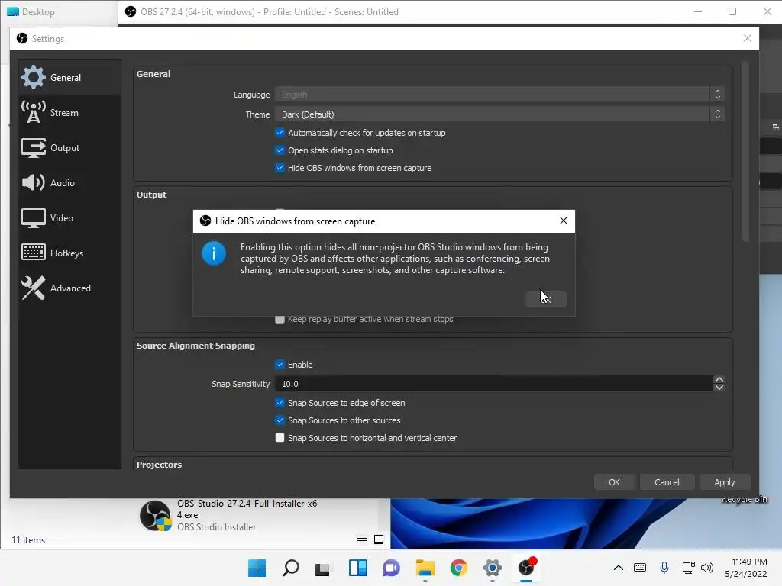The width and height of the screenshot is (782, 586).
Task: Click Cancel in Settings
Action: click(x=667, y=482)
